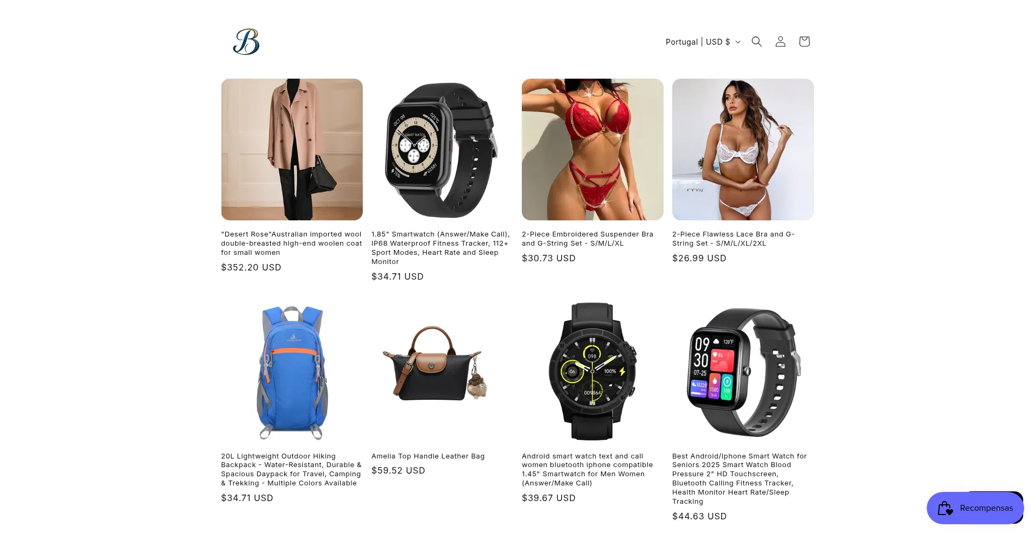Image resolution: width=1035 pixels, height=535 pixels.
Task: Select the colorful-screen senior smartwatch image
Action: (x=743, y=371)
